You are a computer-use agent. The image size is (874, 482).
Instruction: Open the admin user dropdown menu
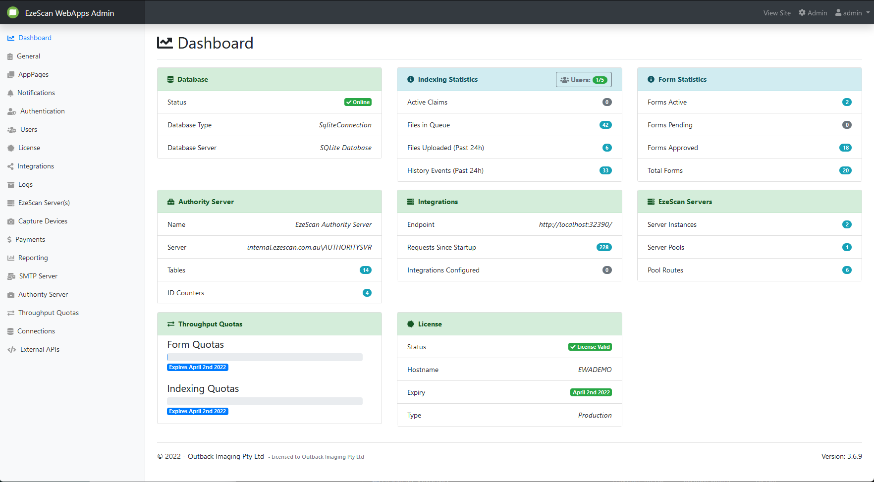pos(852,13)
